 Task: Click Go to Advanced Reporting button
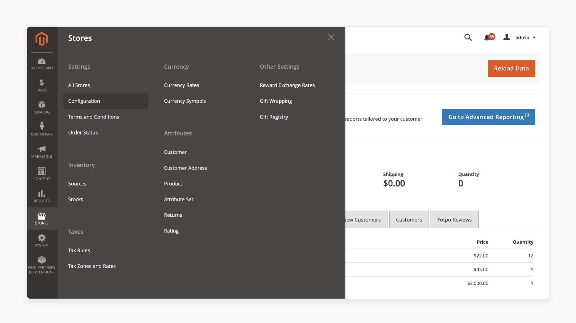[x=488, y=117]
